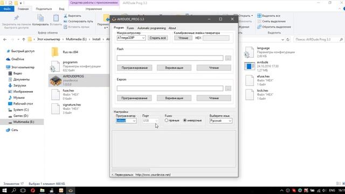Click the 'Стереть всё' erase button

(158, 38)
